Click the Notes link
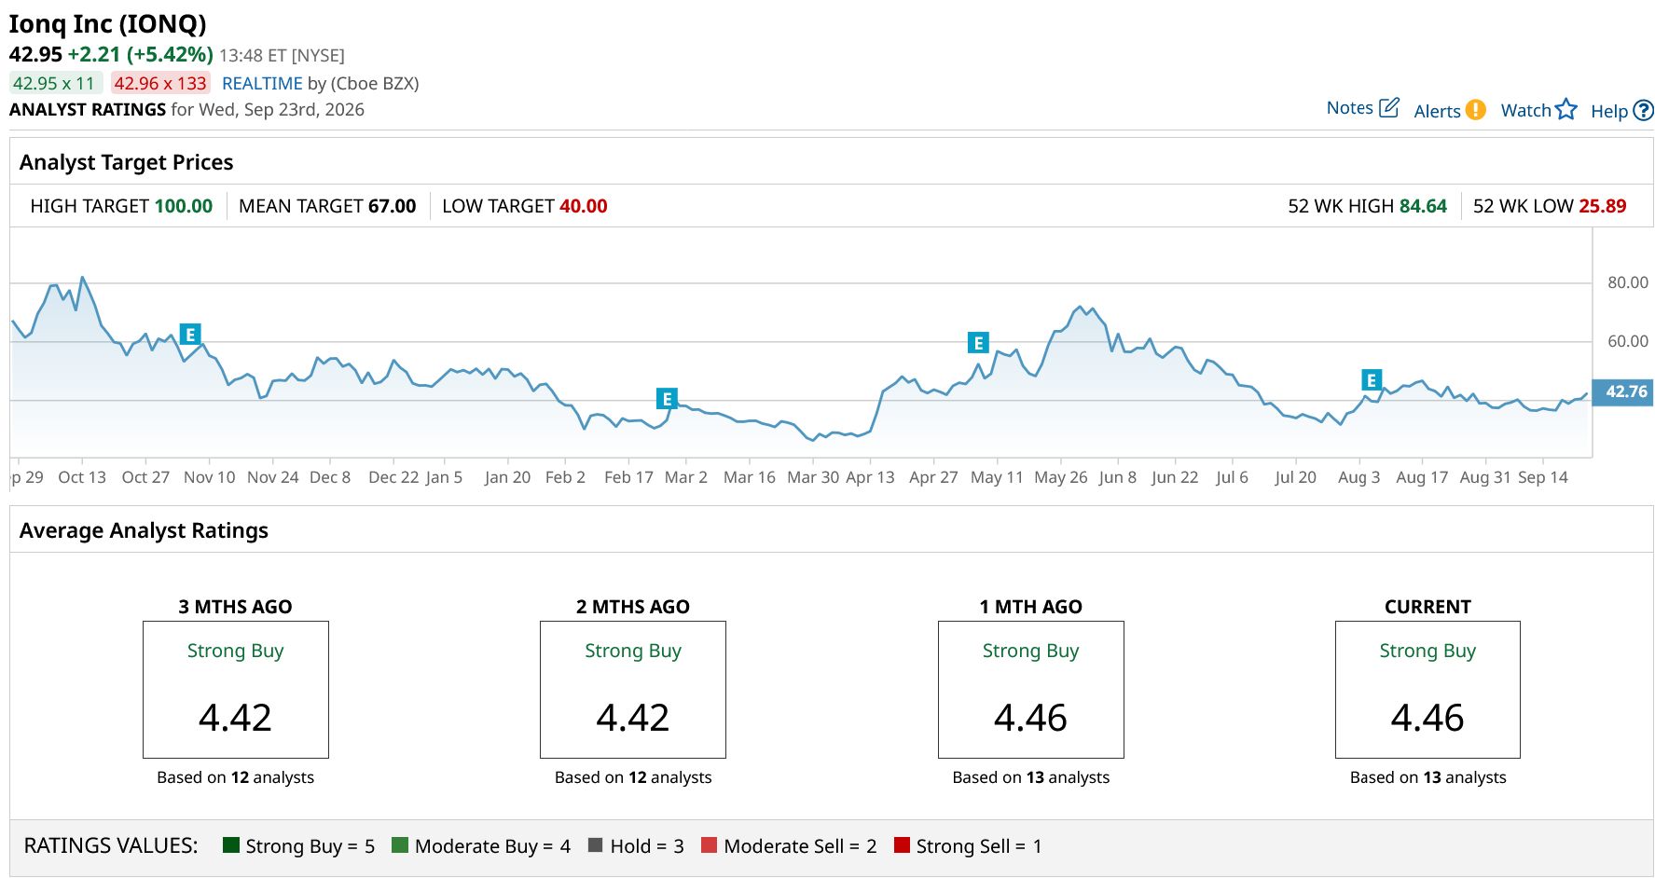This screenshot has width=1655, height=878. point(1349,108)
